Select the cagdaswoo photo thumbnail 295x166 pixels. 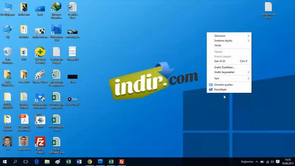pyautogui.click(x=24, y=143)
